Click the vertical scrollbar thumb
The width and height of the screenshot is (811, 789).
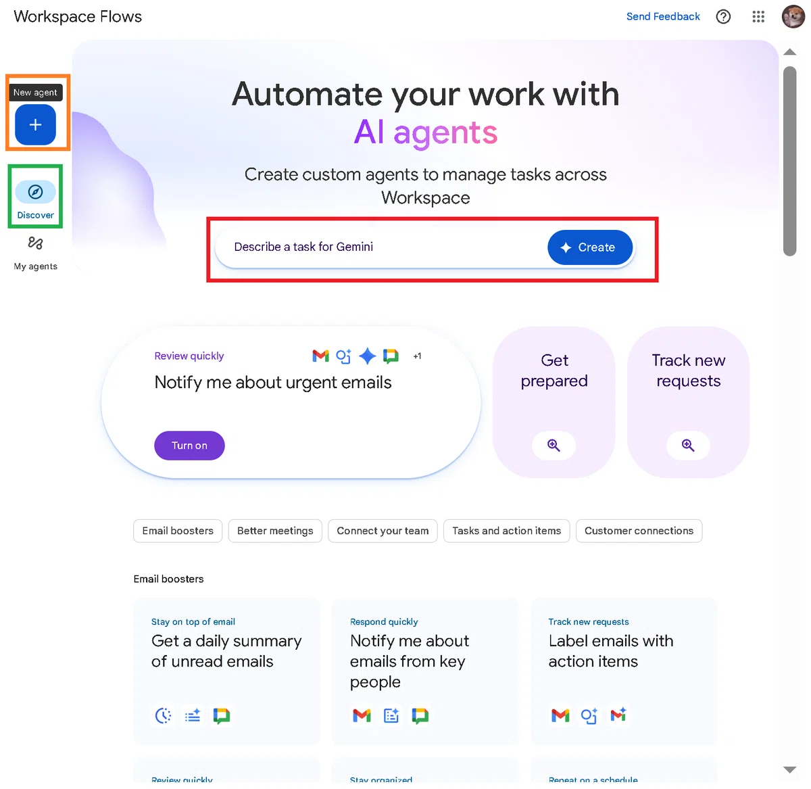point(789,161)
